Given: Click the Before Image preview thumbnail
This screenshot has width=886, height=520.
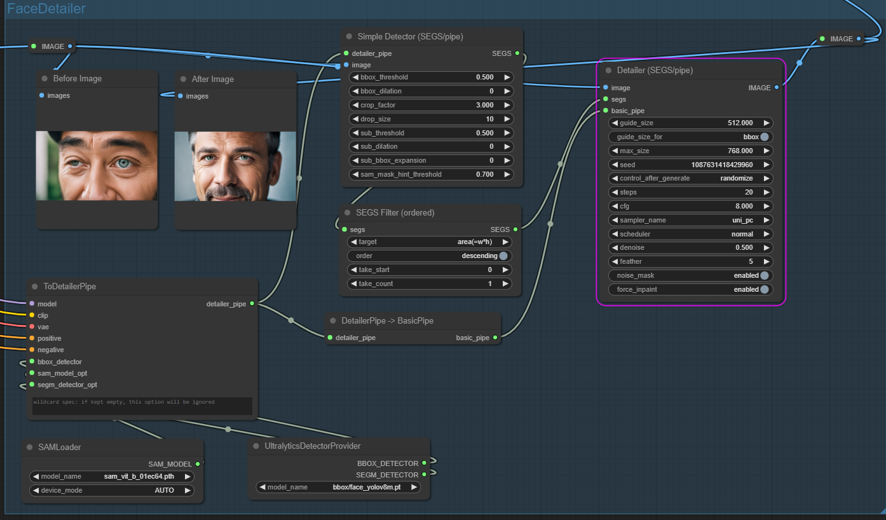Looking at the screenshot, I should [97, 165].
